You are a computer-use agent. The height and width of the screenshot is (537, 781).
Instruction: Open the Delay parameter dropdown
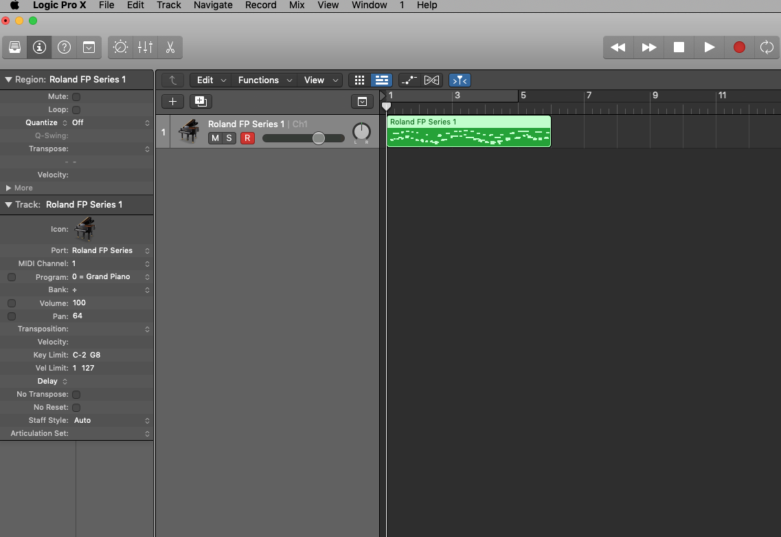[52, 381]
